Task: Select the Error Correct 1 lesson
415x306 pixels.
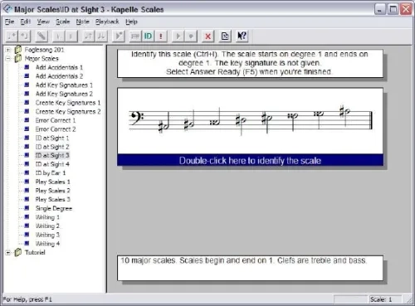Action: [56, 120]
